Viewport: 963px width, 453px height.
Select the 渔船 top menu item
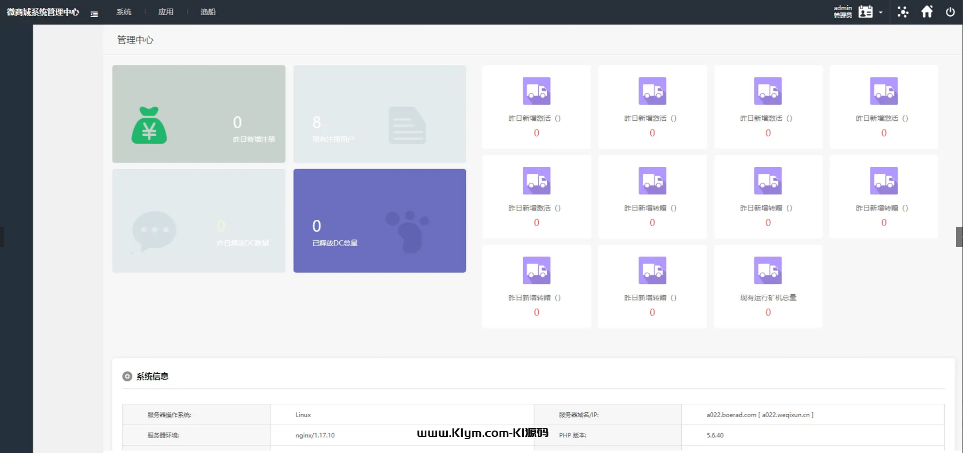[208, 12]
